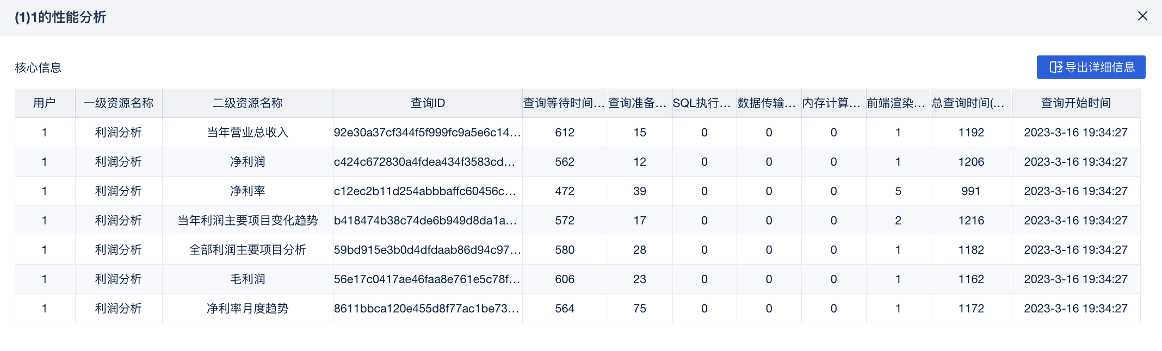The image size is (1162, 351).
Task: Select the 净利率 resource name cell
Action: coord(248,191)
